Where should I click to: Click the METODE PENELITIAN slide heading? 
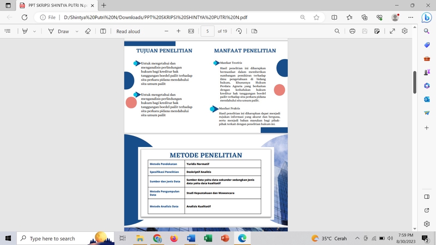[206, 155]
